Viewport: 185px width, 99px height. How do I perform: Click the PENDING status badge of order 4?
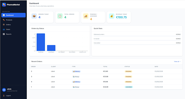pyautogui.click(x=128, y=82)
